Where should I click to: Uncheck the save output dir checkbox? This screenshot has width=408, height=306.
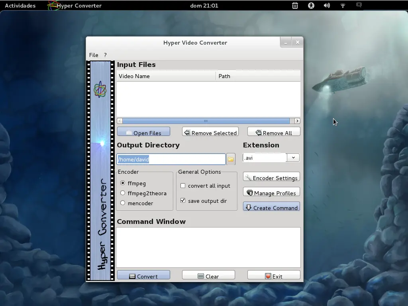pos(183,201)
